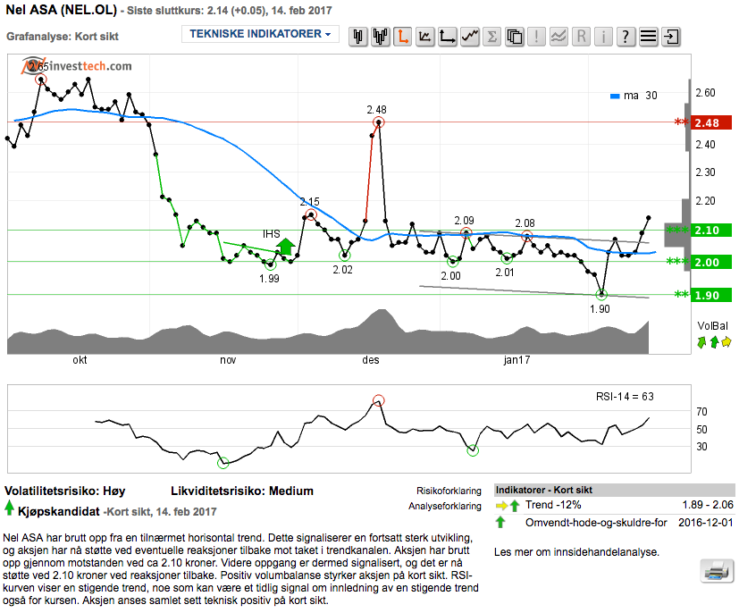Click the 'nov' axis label

(228, 360)
